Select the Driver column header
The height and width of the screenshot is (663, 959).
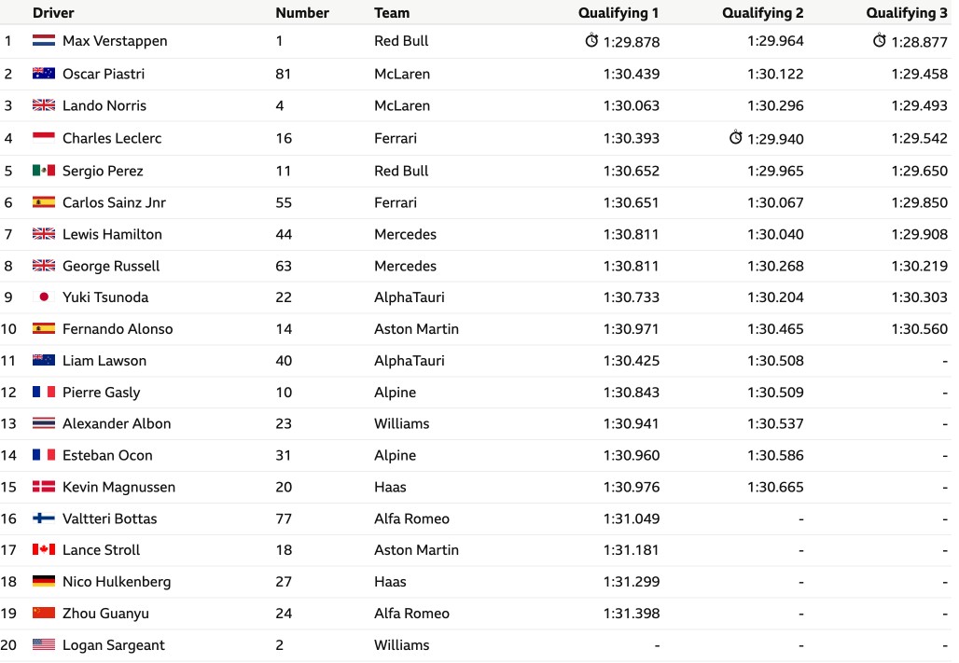(x=53, y=13)
